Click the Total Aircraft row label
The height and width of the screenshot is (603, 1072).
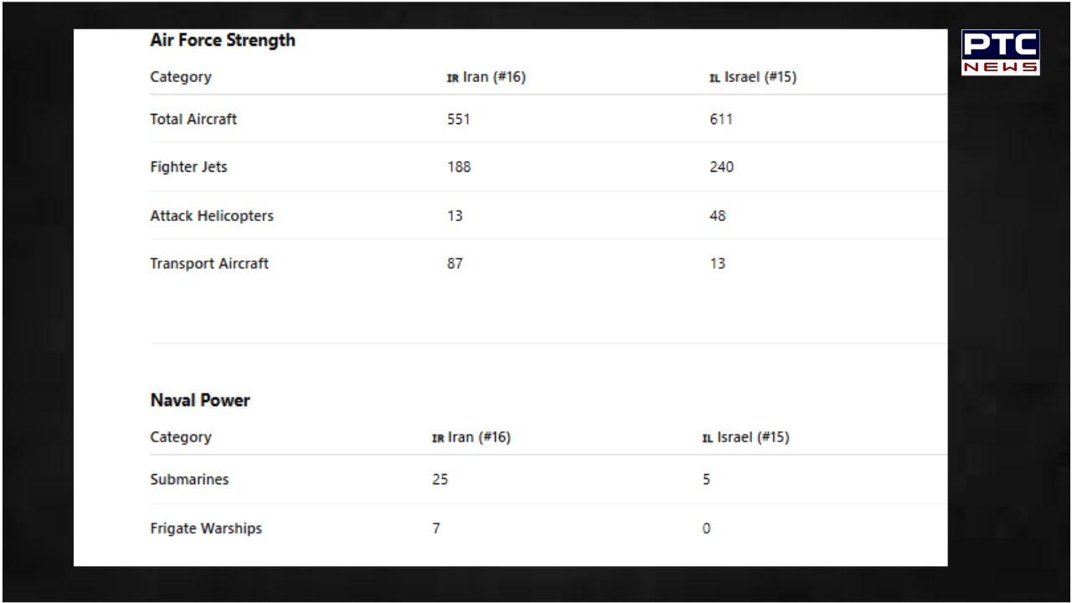tap(193, 119)
